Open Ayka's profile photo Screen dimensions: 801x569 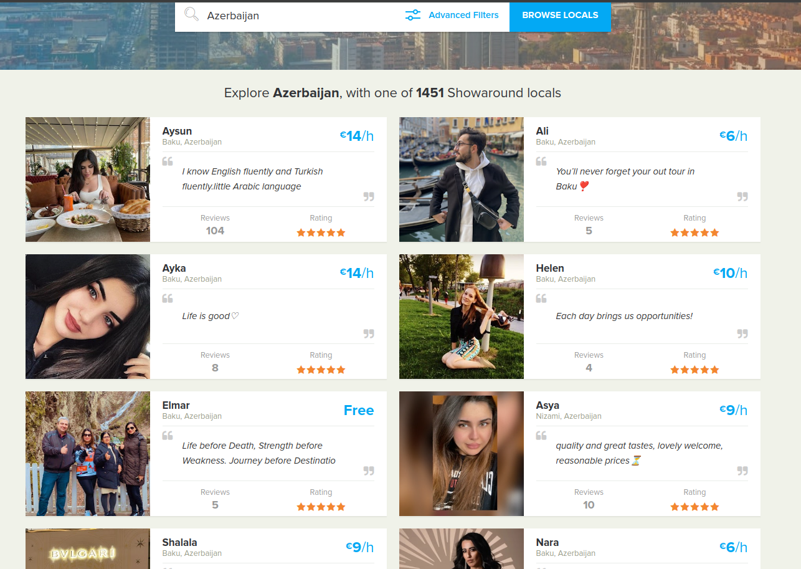88,317
